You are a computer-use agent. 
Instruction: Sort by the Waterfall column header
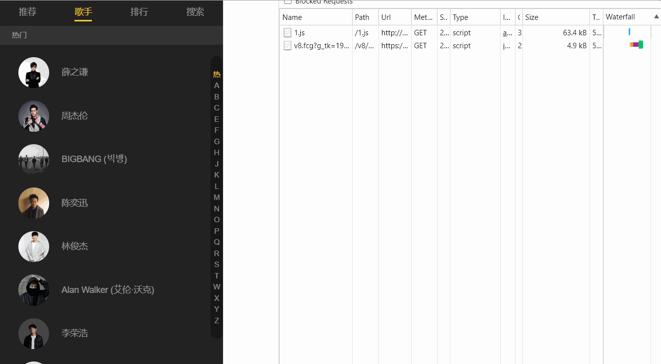point(632,17)
